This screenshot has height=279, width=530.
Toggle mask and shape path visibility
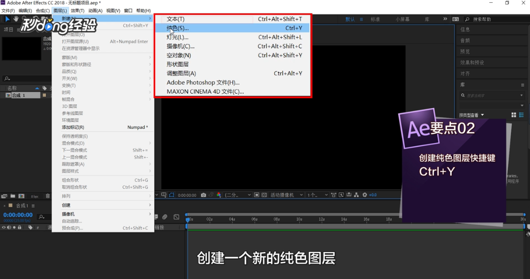[x=172, y=195]
